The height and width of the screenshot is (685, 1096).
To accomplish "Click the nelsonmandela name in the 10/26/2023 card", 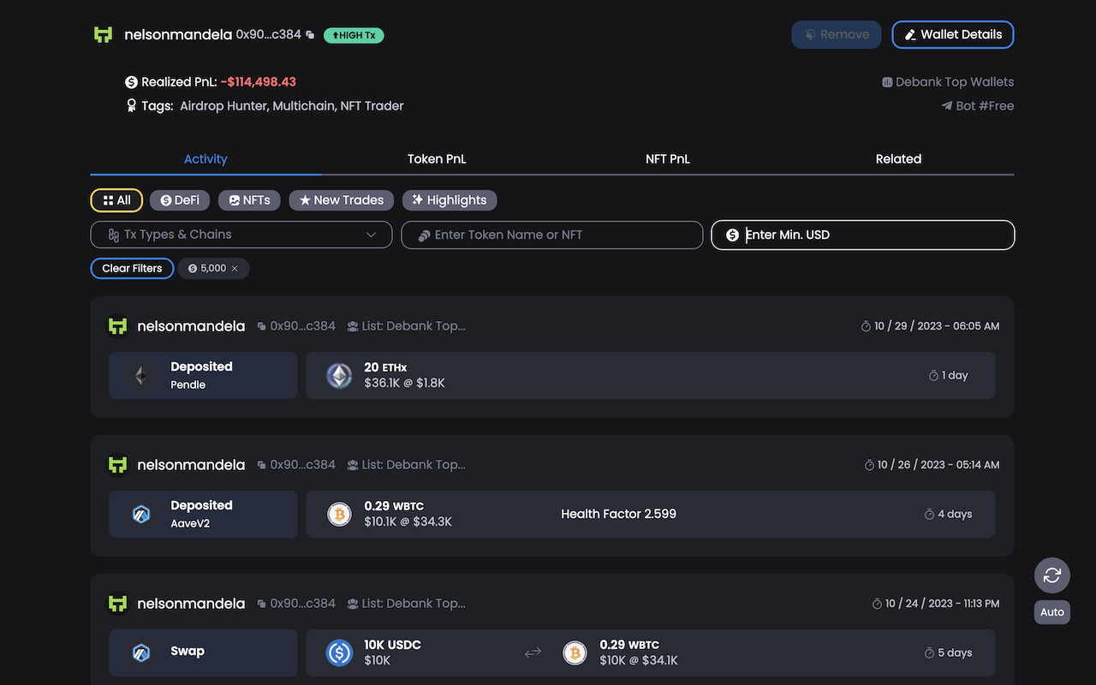I will coord(191,465).
